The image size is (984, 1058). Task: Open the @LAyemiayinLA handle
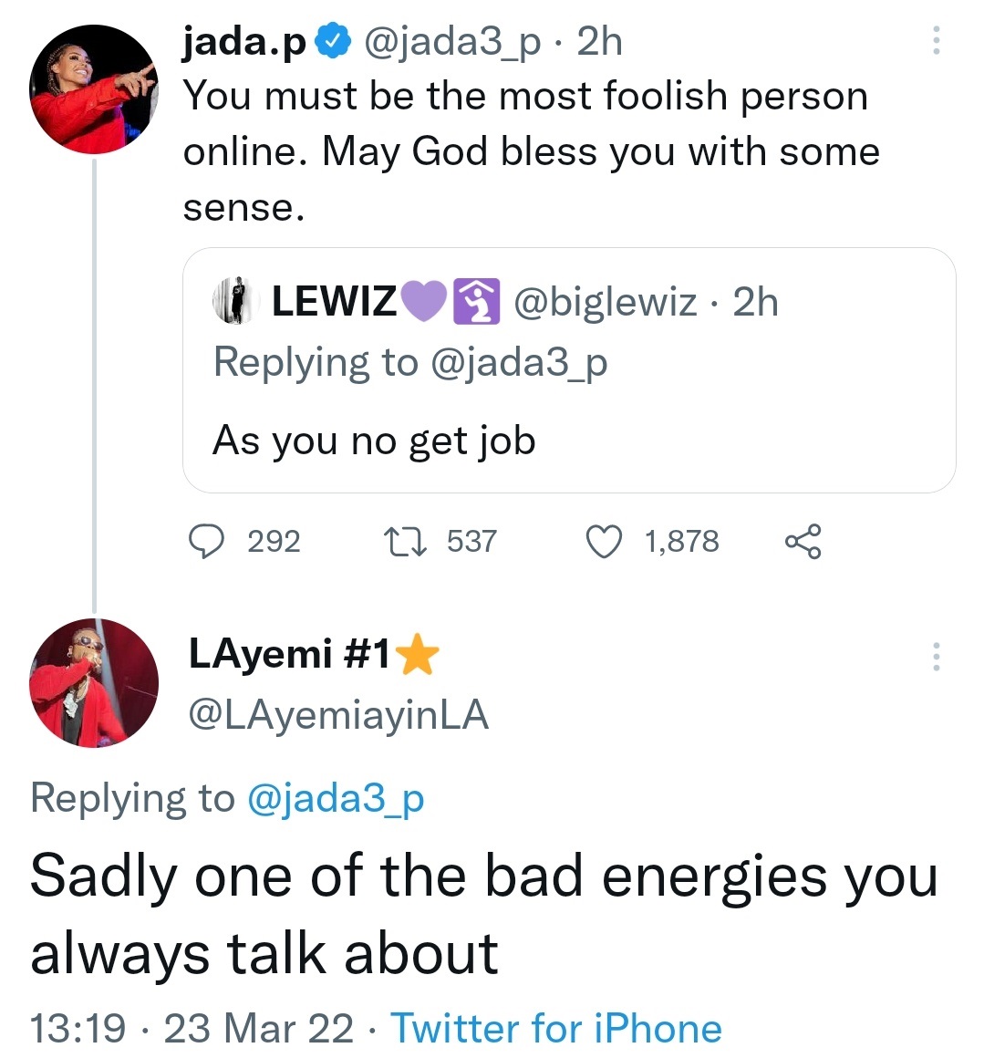tap(337, 715)
